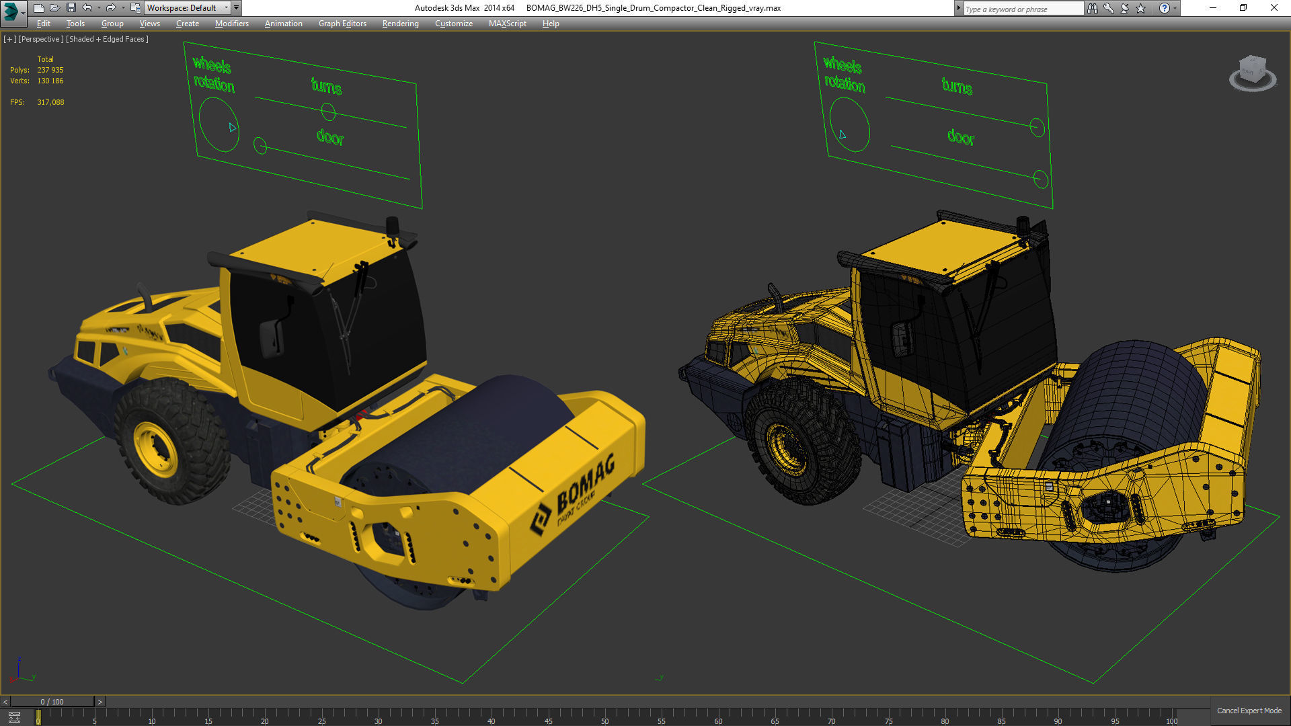The width and height of the screenshot is (1291, 726).
Task: Expand the search field arrow in InfoCenter
Action: pyautogui.click(x=958, y=8)
